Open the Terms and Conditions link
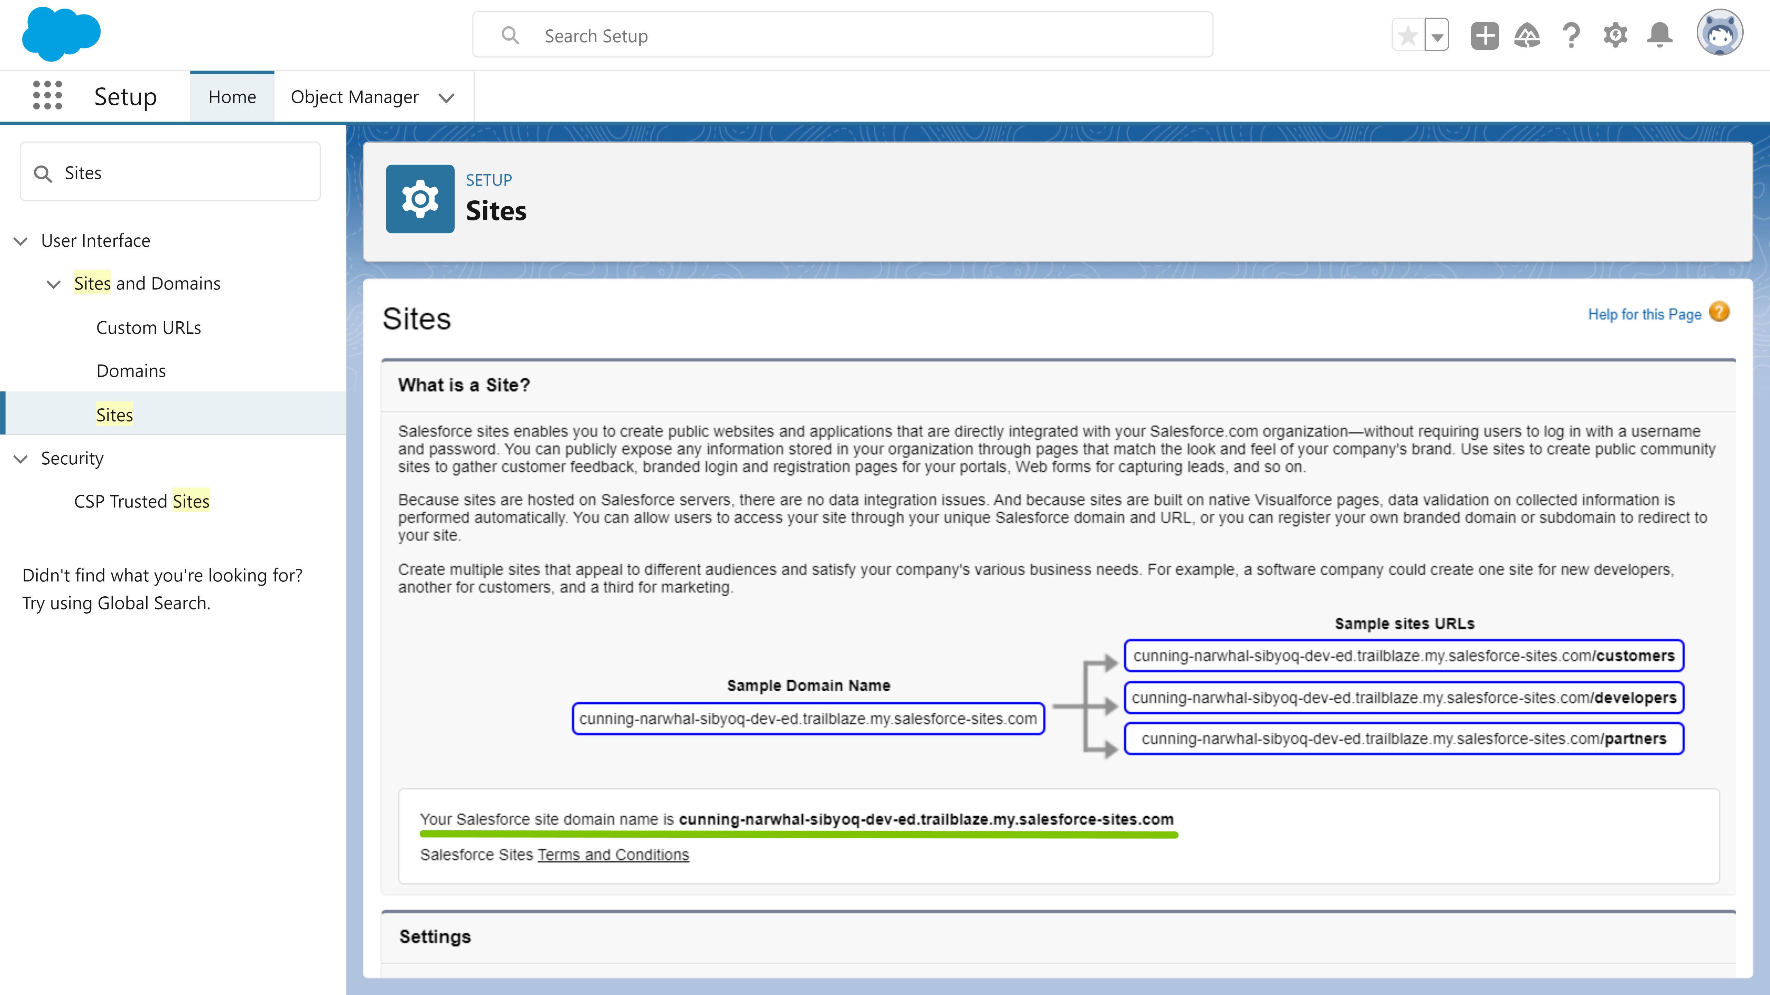The image size is (1770, 995). coord(613,854)
